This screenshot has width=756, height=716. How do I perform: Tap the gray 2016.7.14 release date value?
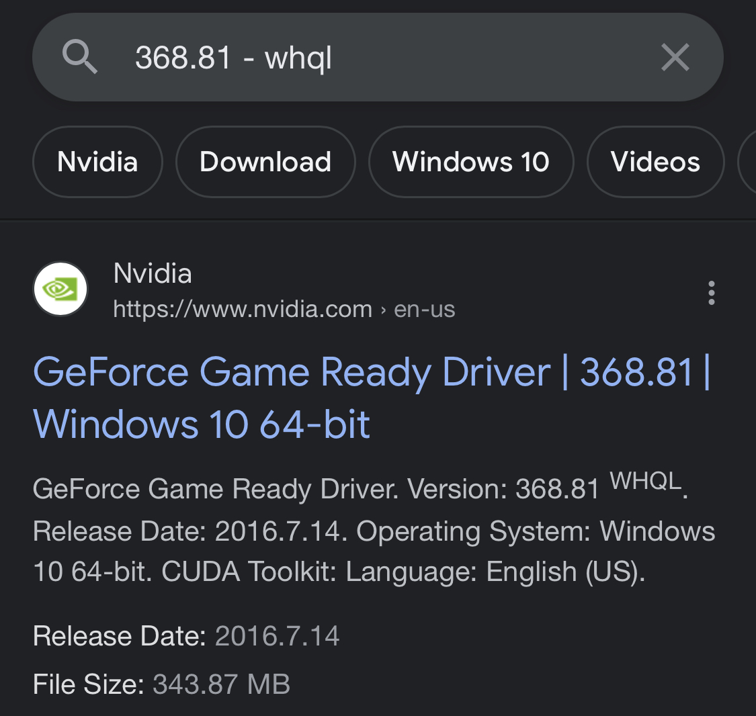[277, 635]
